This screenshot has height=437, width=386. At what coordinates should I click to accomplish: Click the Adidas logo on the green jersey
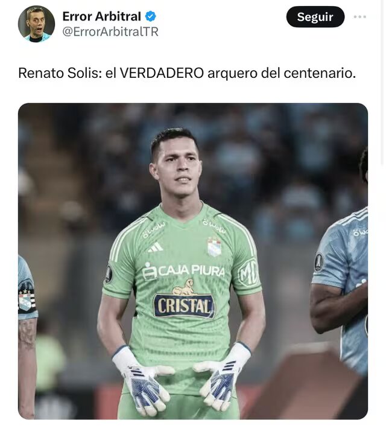(x=156, y=247)
